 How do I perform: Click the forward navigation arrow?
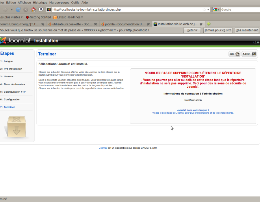click(5, 10)
